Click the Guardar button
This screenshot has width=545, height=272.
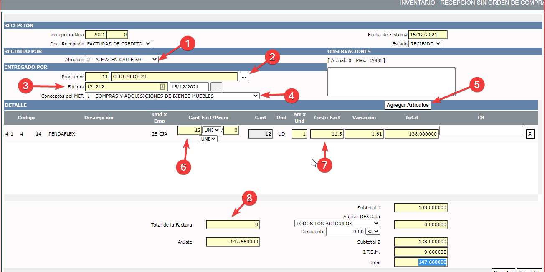tap(503, 270)
